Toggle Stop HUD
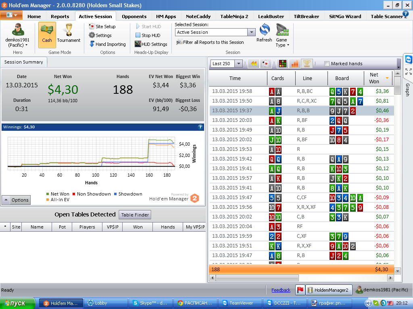This screenshot has height=309, width=413. [x=148, y=35]
